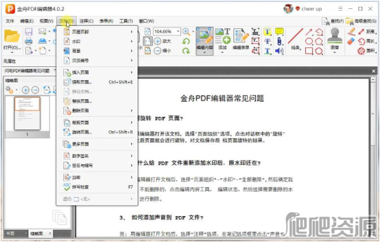
Task: Select the red Oval shape tool
Action: pos(309,41)
